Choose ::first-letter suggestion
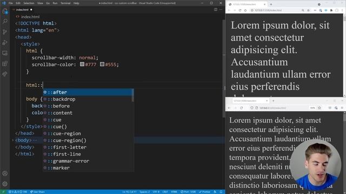The height and width of the screenshot is (194, 346). coord(88,147)
